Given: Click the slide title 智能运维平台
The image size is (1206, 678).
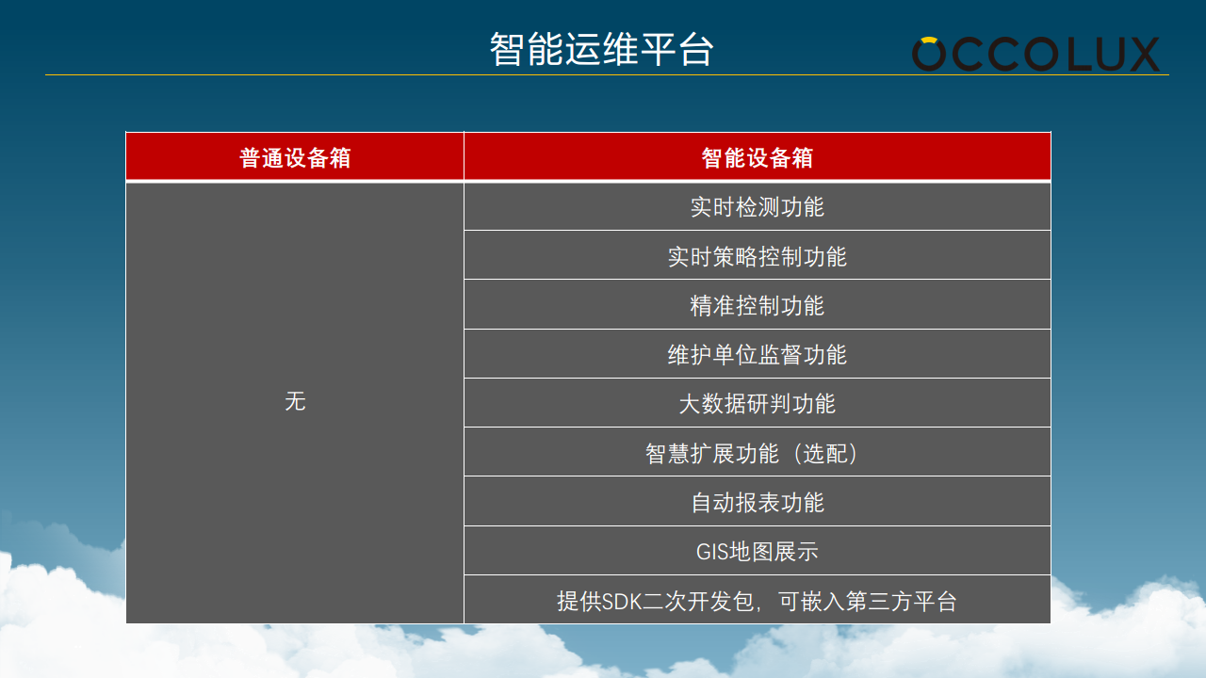Looking at the screenshot, I should (602, 49).
